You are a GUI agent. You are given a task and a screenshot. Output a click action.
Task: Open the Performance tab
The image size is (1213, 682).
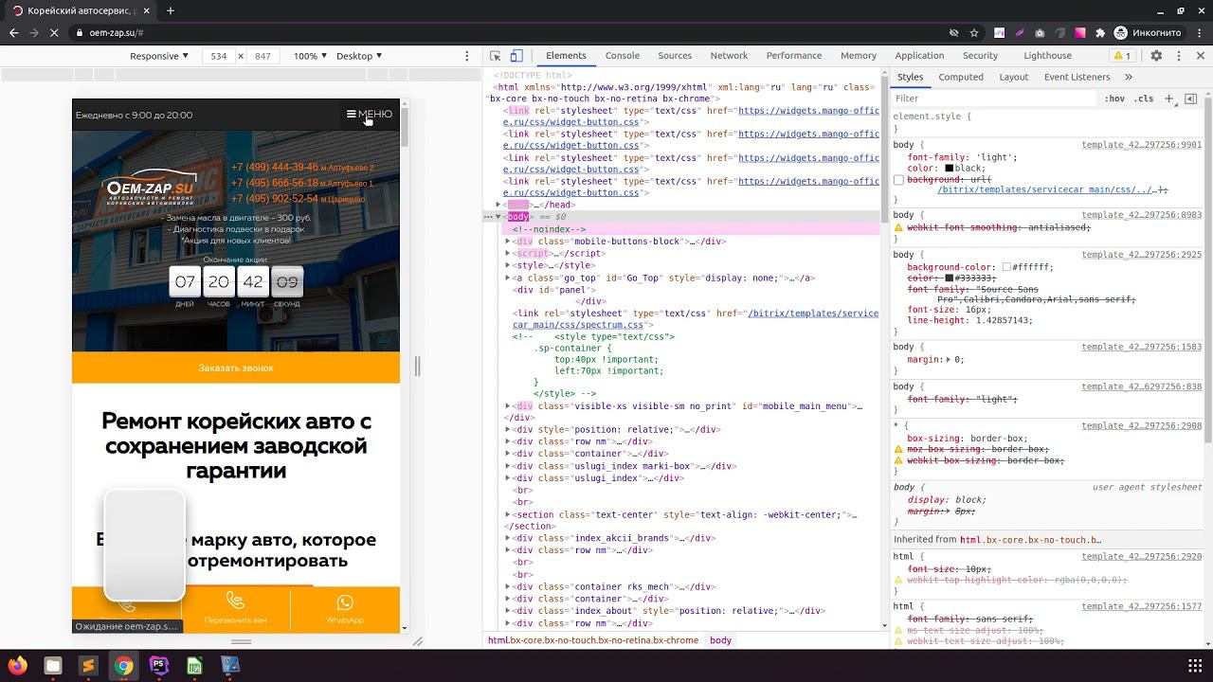tap(794, 56)
